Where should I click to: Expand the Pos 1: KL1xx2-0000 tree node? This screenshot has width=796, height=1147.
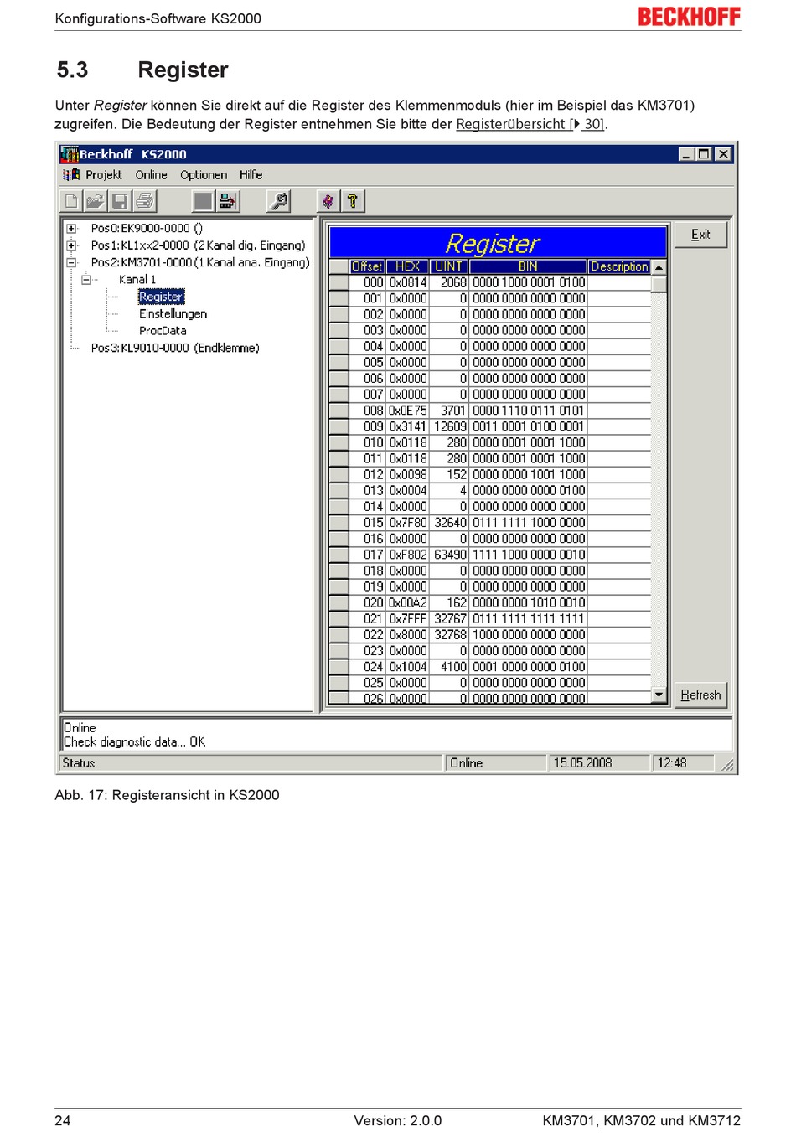tap(72, 245)
